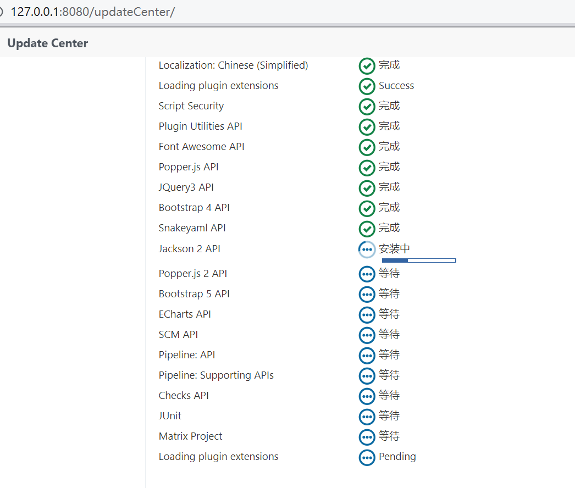Click the green check for JQuery3 API
575x488 pixels.
point(367,188)
